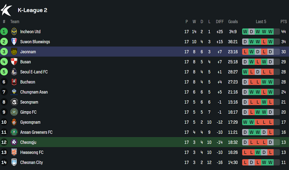Click Hwaseong FC's first red L form badge

pyautogui.click(x=246, y=152)
